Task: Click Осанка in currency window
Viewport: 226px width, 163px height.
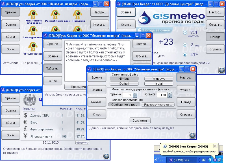Action: coord(10,110)
